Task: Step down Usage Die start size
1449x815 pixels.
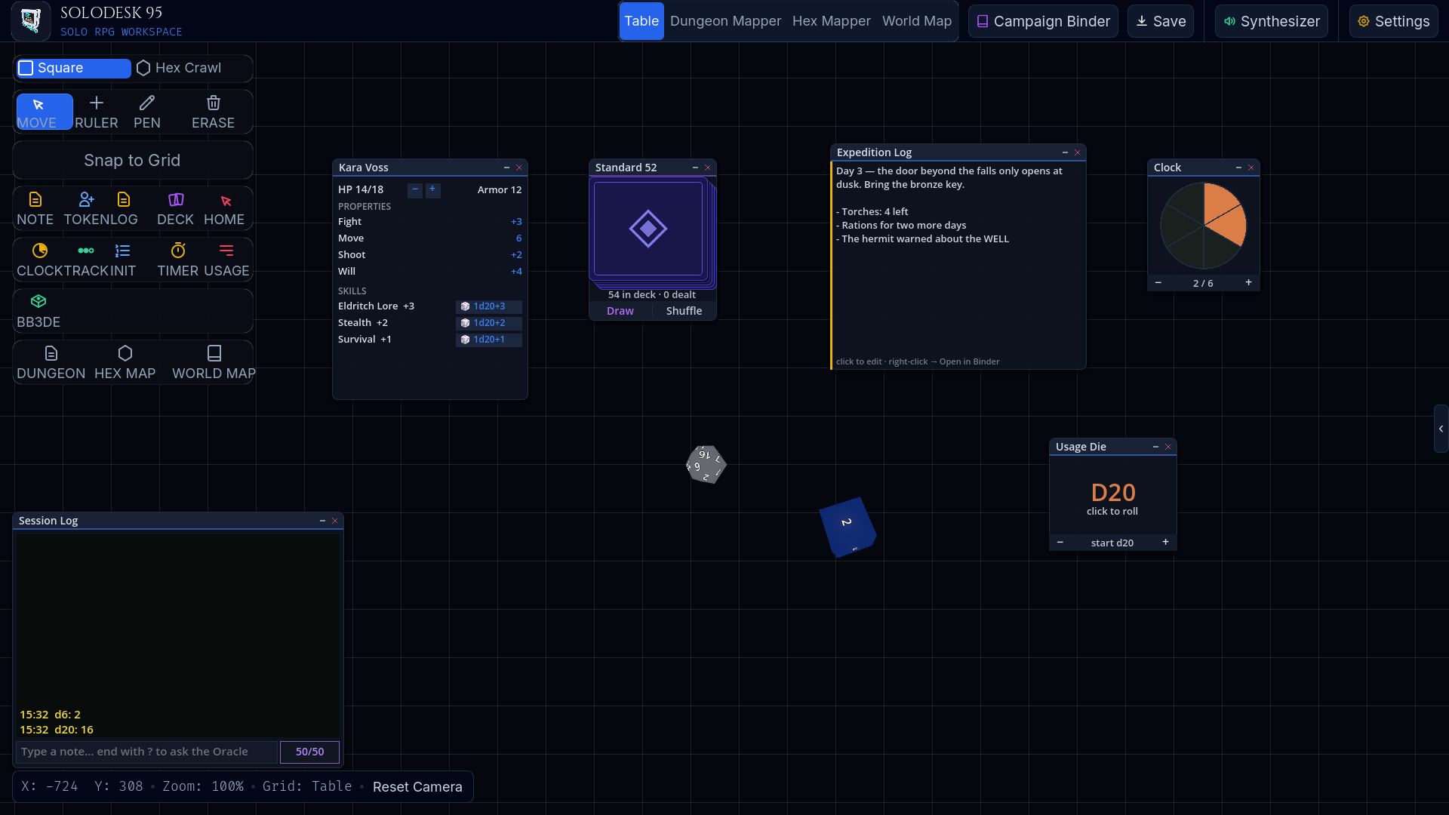Action: click(1060, 543)
